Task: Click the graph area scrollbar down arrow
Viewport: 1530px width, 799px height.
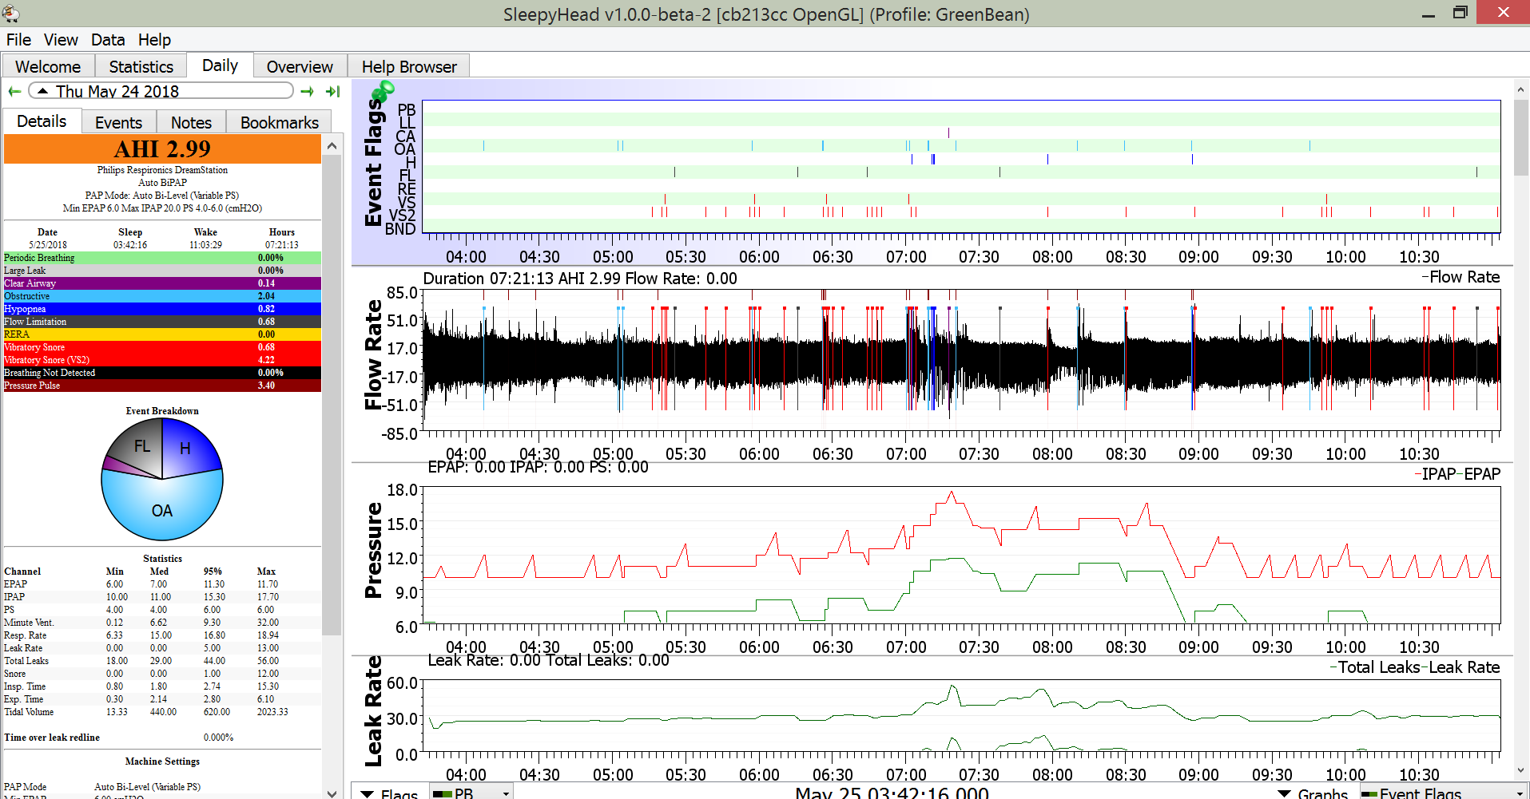Action: coord(1520,770)
